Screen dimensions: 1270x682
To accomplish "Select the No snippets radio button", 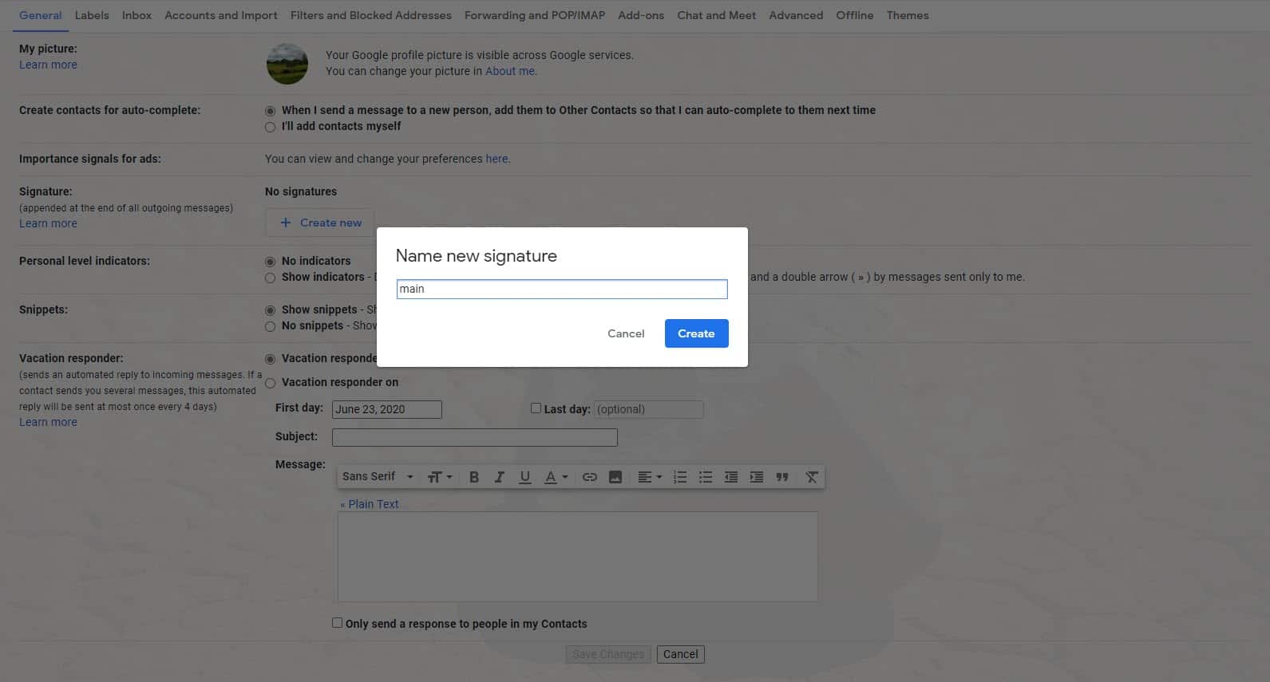I will coord(271,326).
